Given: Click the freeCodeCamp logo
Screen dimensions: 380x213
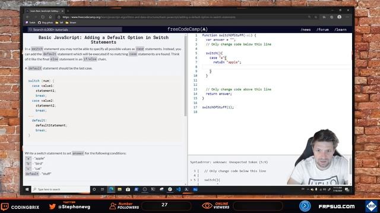Looking at the screenshot, I should (188, 29).
